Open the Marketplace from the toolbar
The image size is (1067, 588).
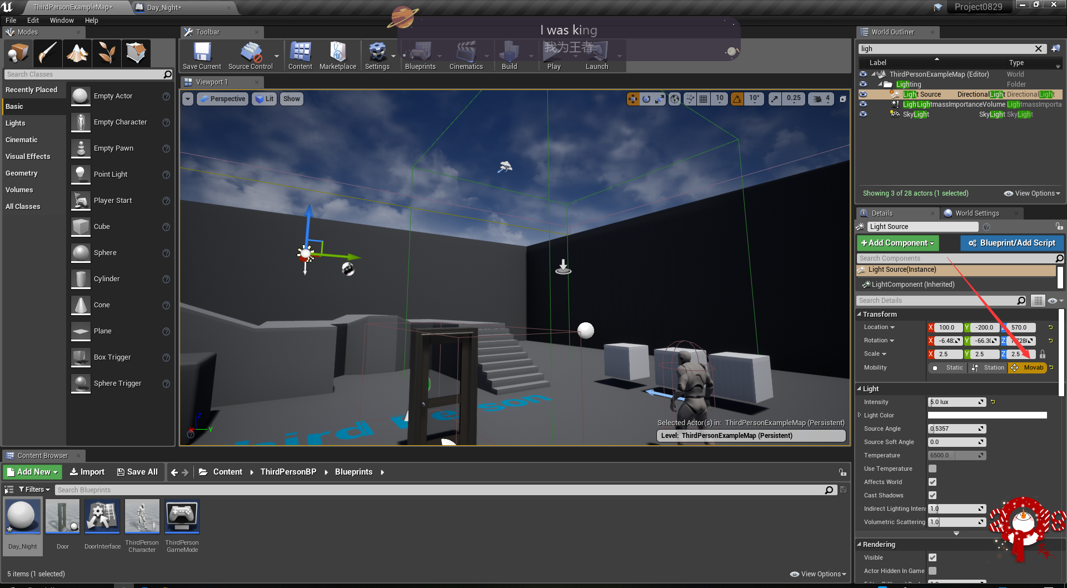point(338,55)
